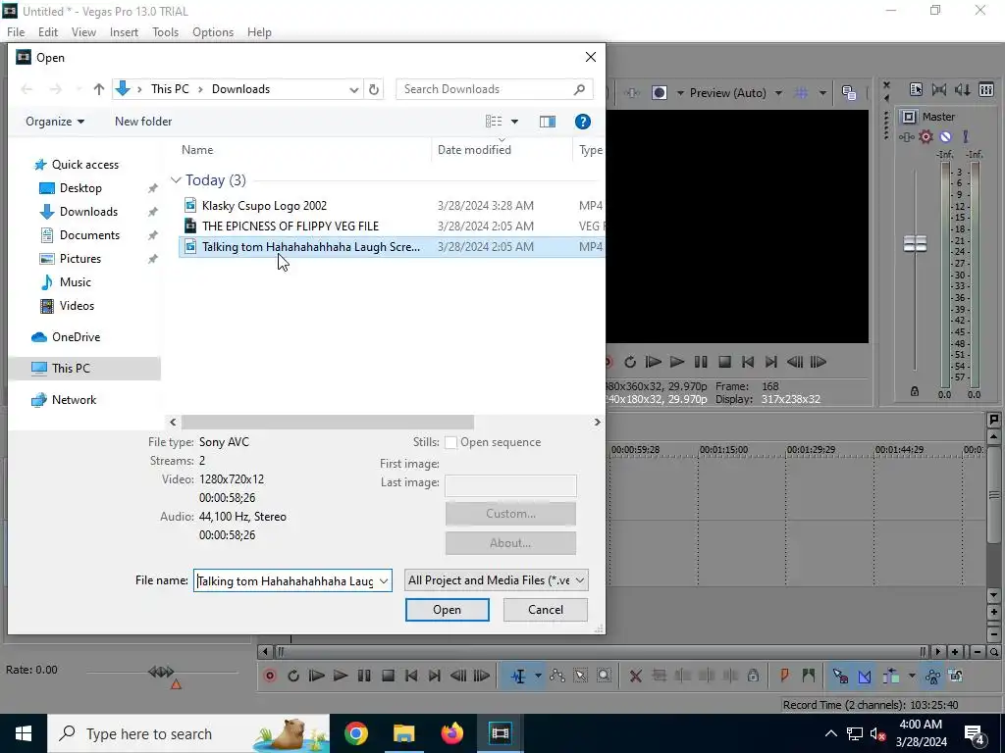Click the Search Downloads field

495,89
